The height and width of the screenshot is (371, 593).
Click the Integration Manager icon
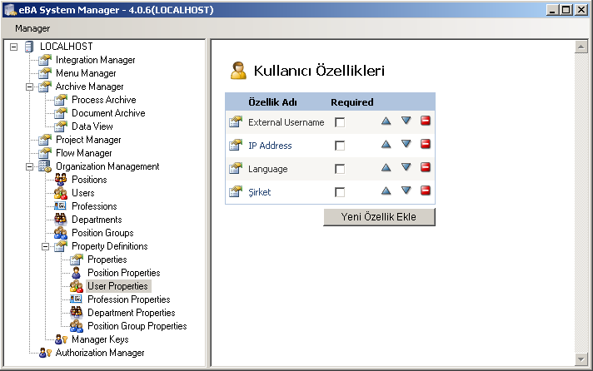45,60
